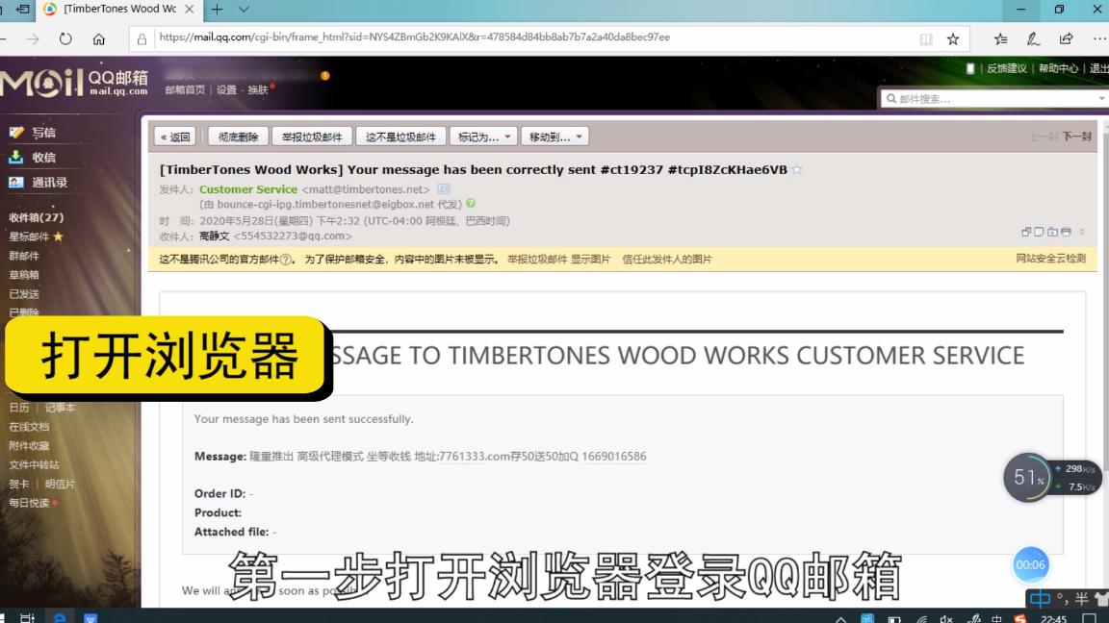Click the print icon in the mail header
1109x623 pixels.
pos(1066,232)
